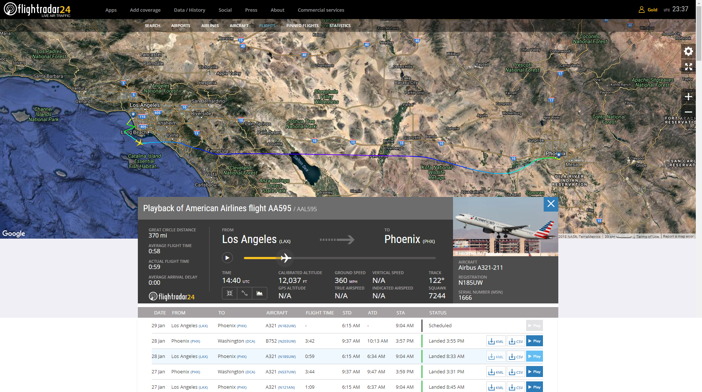702x392 pixels.
Task: Play 27 Jan Phoenix to Washington flight
Action: (534, 372)
